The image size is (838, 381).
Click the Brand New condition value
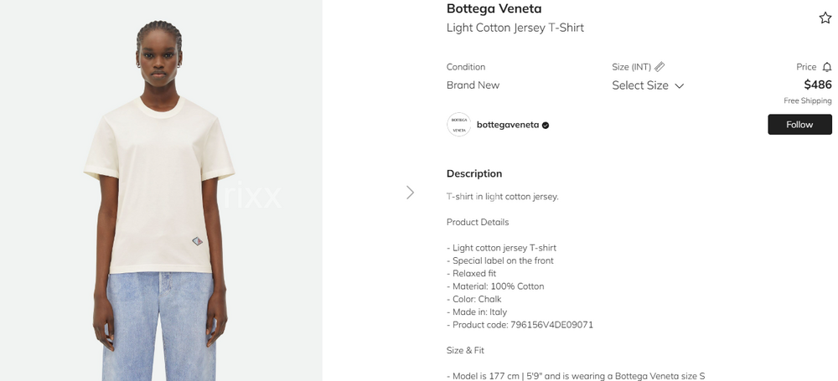[473, 85]
